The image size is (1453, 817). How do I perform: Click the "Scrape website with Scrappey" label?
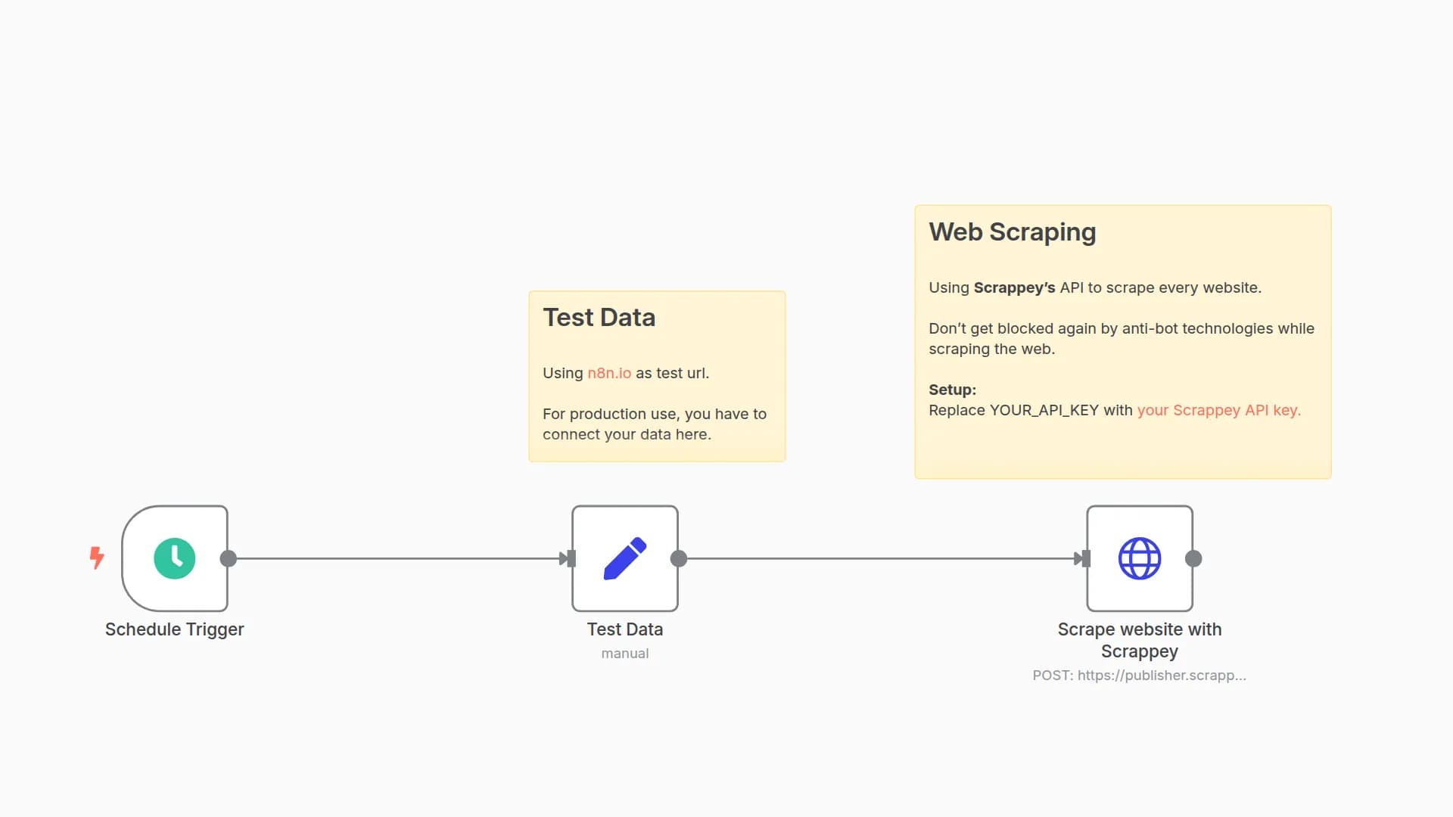pos(1140,640)
